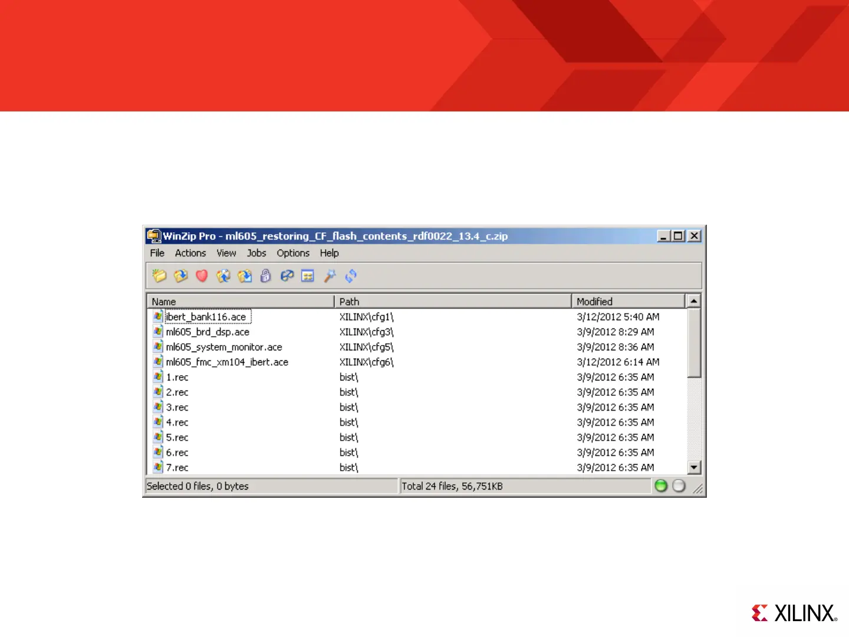849x637 pixels.
Task: Open the Options menu
Action: point(293,253)
